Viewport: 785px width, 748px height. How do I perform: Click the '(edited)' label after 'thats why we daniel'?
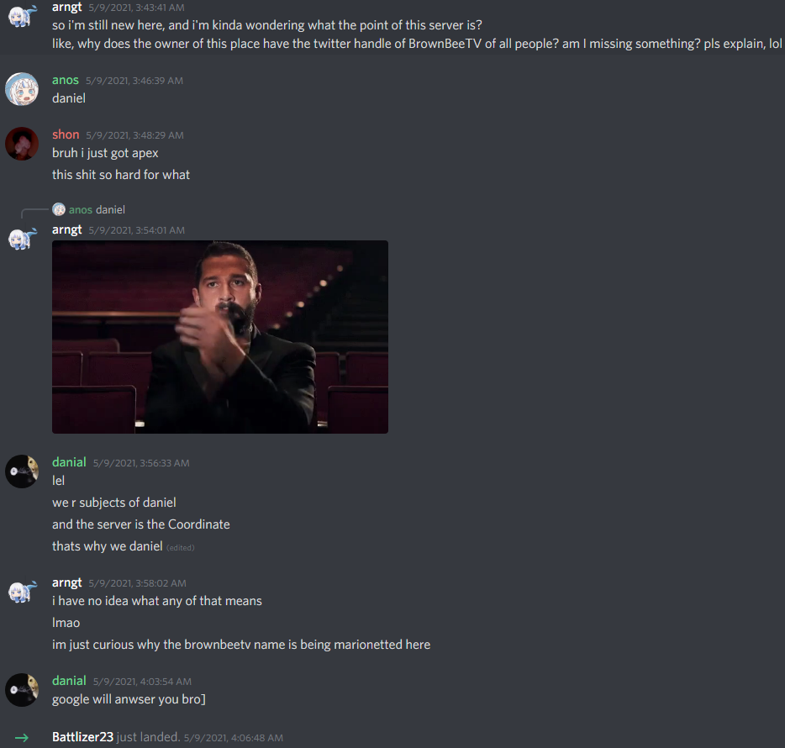180,548
